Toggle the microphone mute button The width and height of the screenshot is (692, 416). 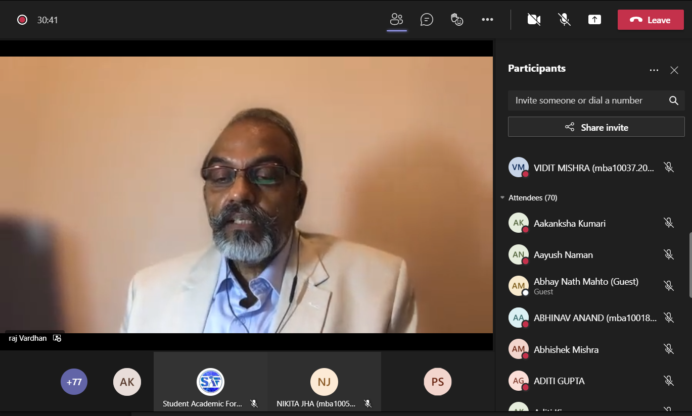pyautogui.click(x=564, y=20)
